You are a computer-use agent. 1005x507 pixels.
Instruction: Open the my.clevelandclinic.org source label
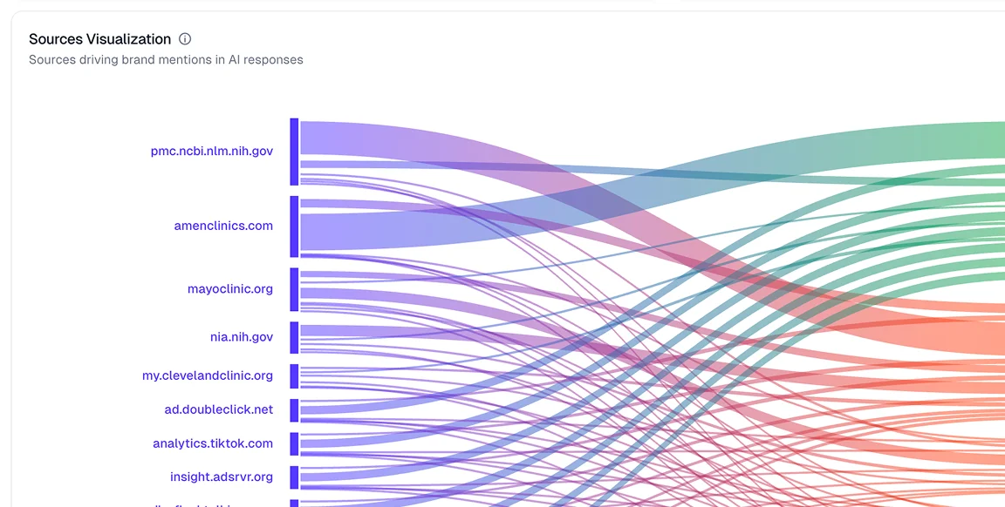[x=208, y=375]
